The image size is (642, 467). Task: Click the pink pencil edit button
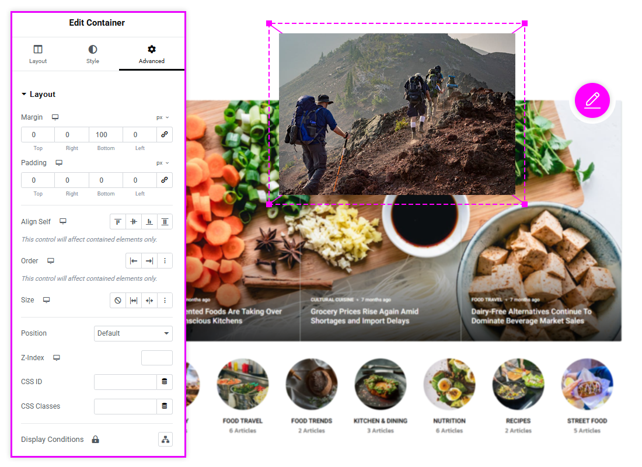click(x=592, y=101)
